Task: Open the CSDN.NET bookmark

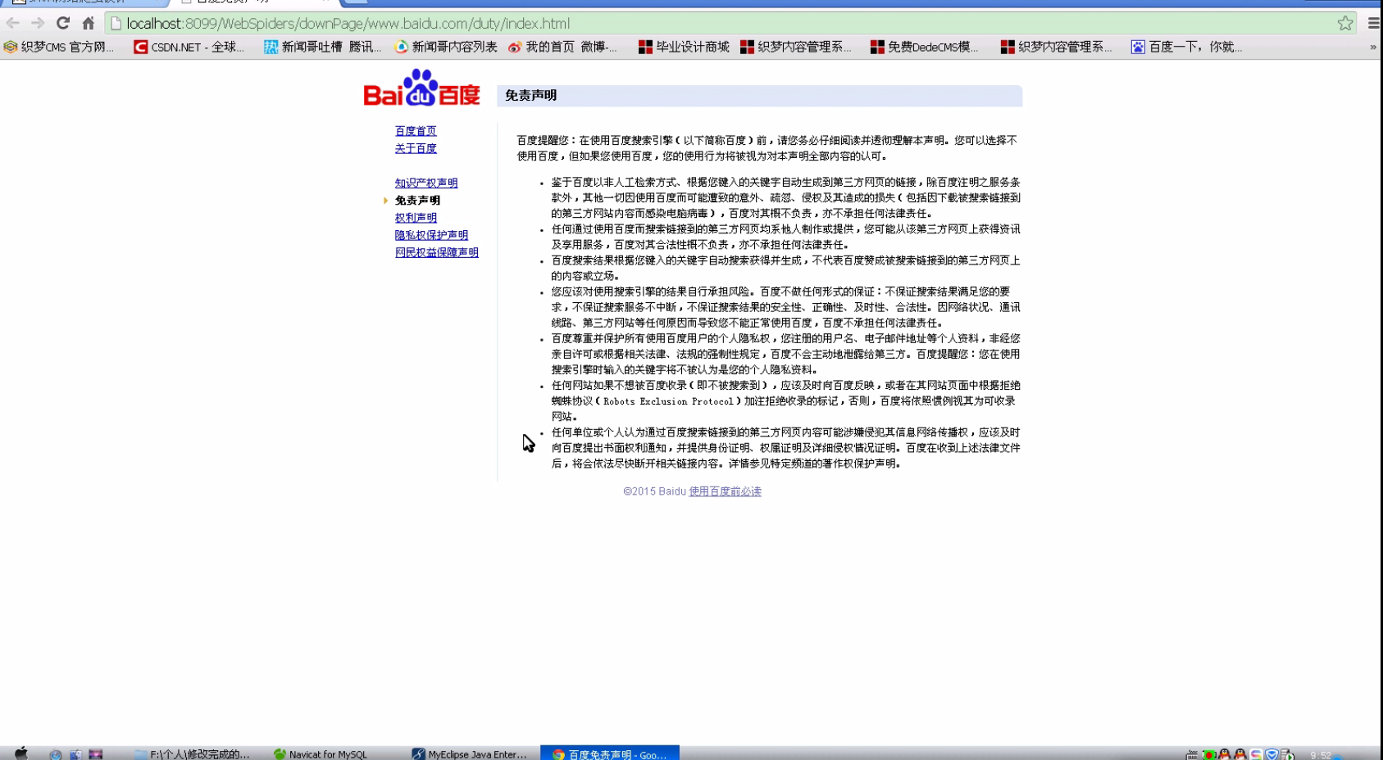Action: click(189, 47)
